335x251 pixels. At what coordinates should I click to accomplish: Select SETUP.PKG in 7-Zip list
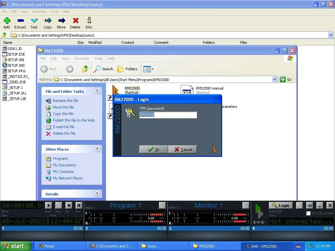(x=14, y=71)
